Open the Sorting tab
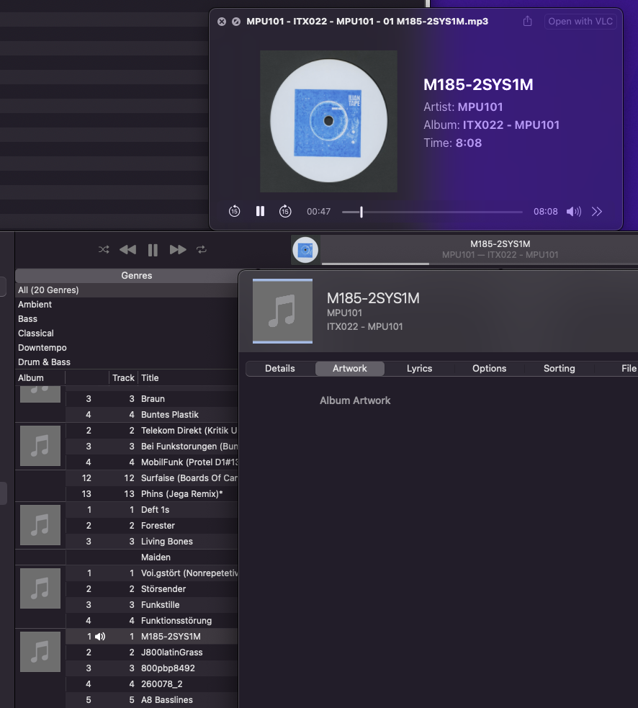The width and height of the screenshot is (638, 708). tap(559, 368)
